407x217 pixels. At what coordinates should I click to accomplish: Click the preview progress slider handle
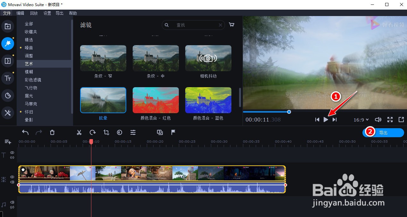(x=289, y=112)
